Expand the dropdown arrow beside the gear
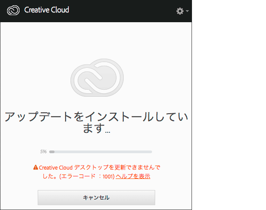Image resolution: width=266 pixels, height=210 pixels. pyautogui.click(x=188, y=11)
